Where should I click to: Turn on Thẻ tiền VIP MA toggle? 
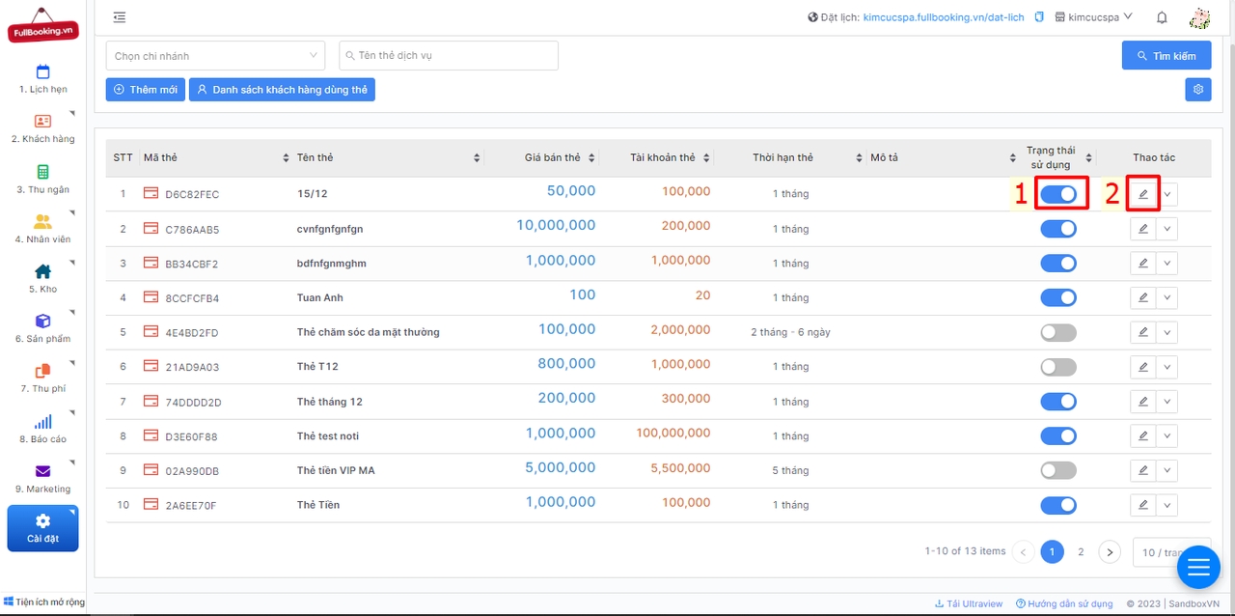click(1058, 470)
